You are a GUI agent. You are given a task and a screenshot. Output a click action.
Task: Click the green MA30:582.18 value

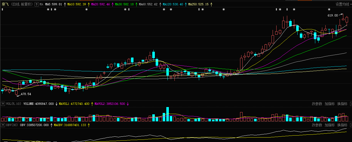(x=125, y=4)
